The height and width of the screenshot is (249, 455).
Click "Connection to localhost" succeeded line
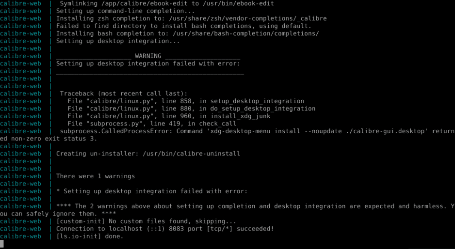pyautogui.click(x=165, y=229)
